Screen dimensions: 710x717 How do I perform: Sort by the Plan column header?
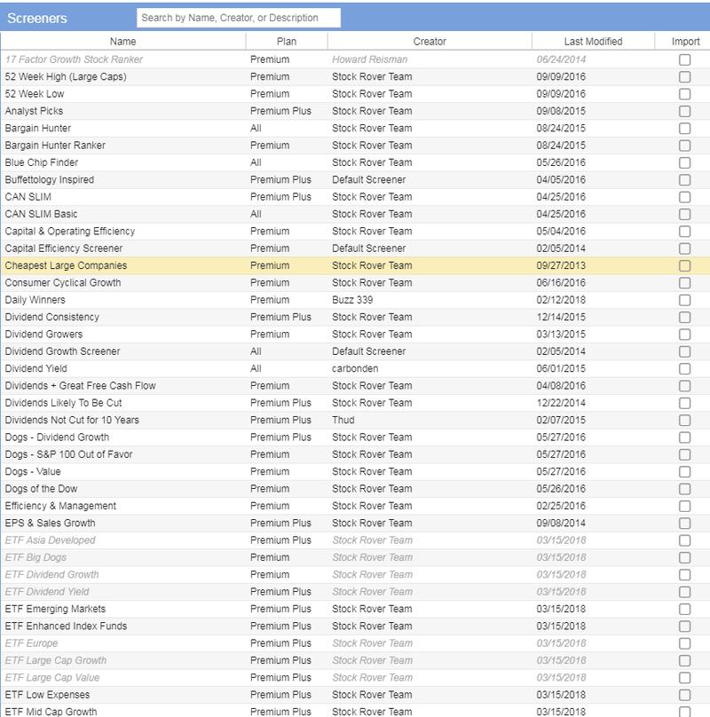[286, 41]
